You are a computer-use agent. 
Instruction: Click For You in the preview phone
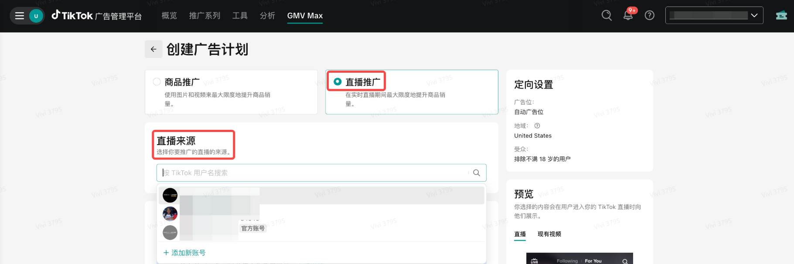click(x=593, y=261)
